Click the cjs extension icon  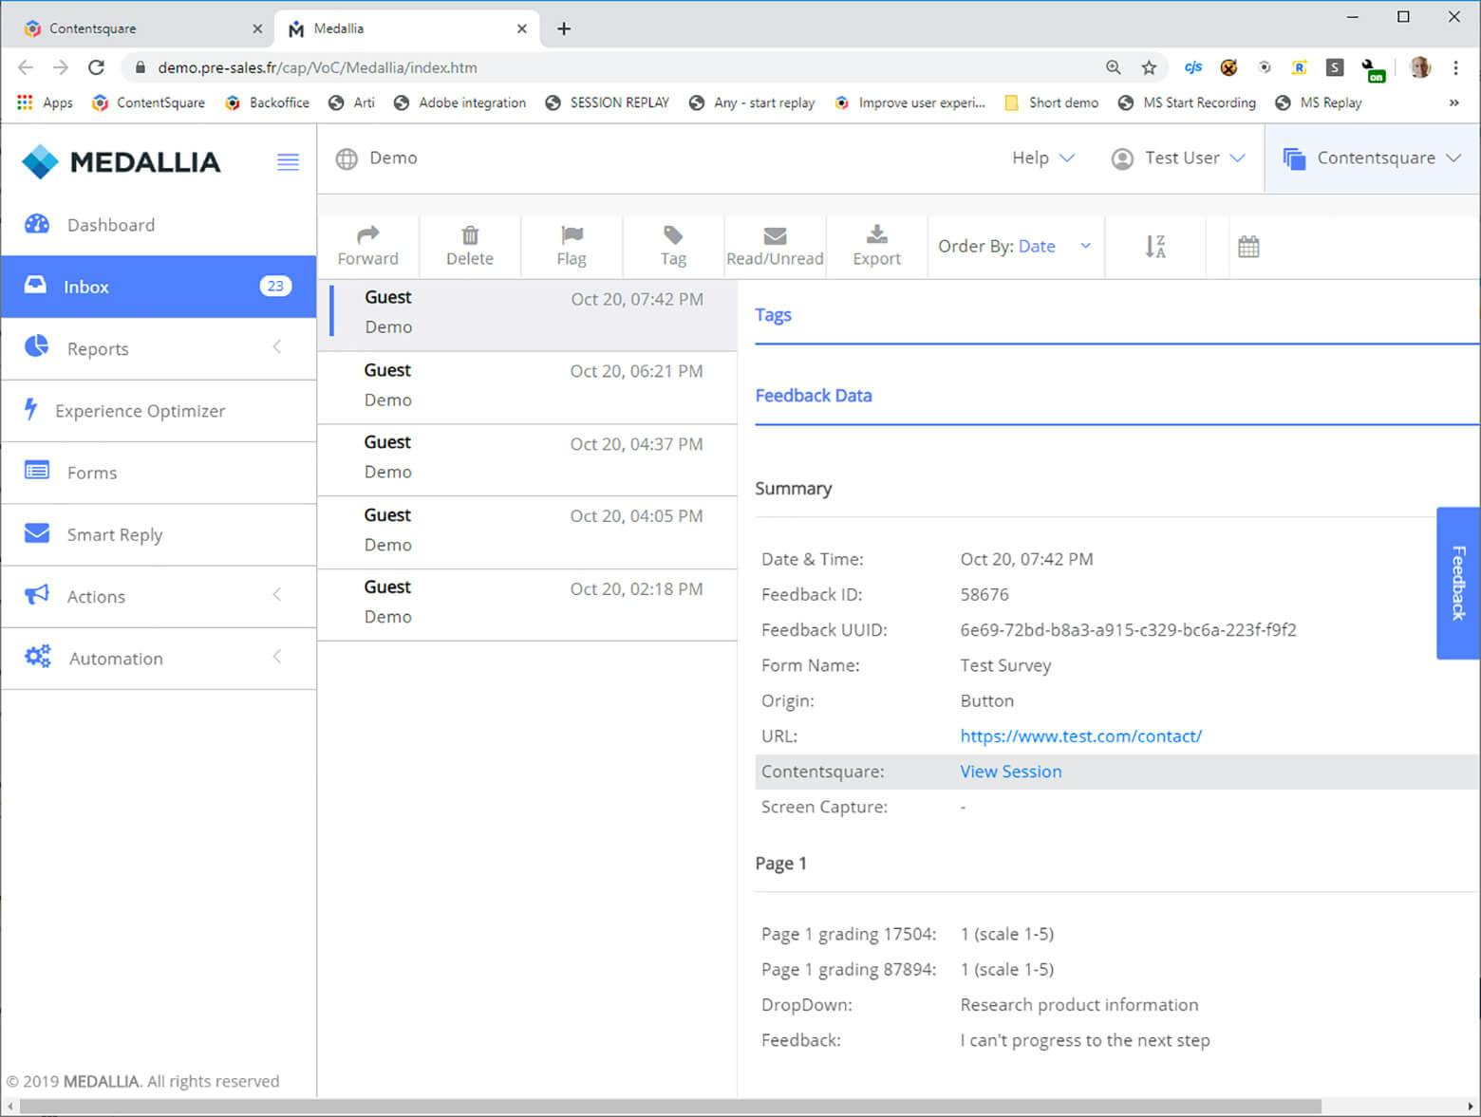pyautogui.click(x=1193, y=67)
